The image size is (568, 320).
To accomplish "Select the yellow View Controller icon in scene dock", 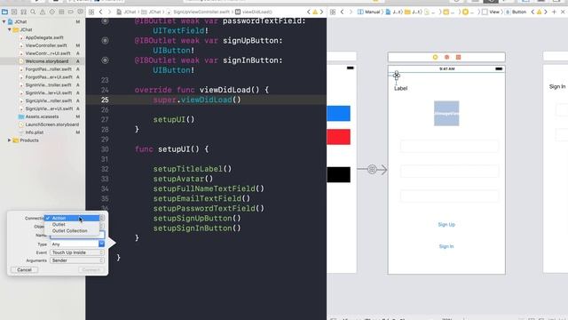I will [x=435, y=57].
